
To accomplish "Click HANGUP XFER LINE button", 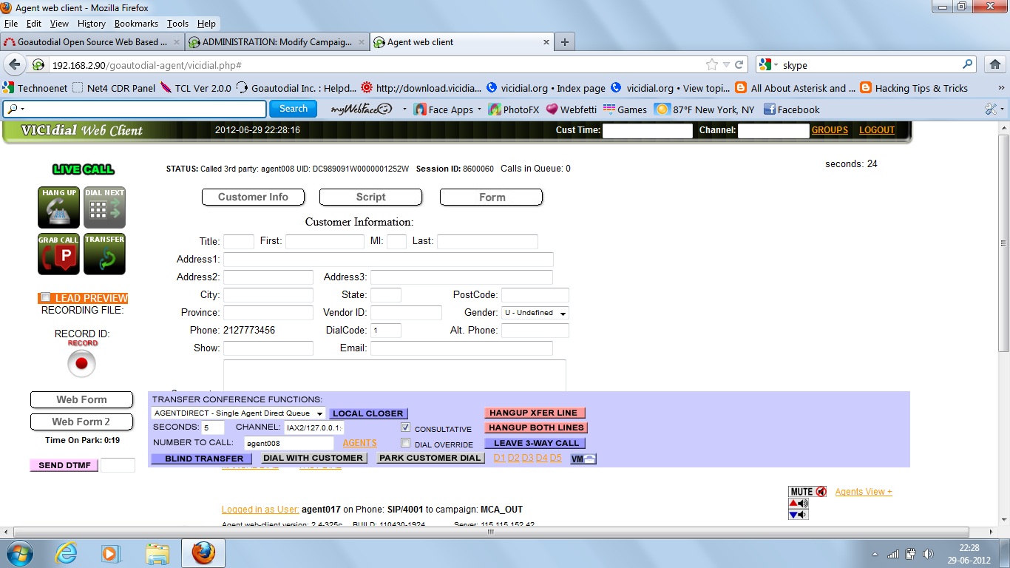I will [x=535, y=413].
